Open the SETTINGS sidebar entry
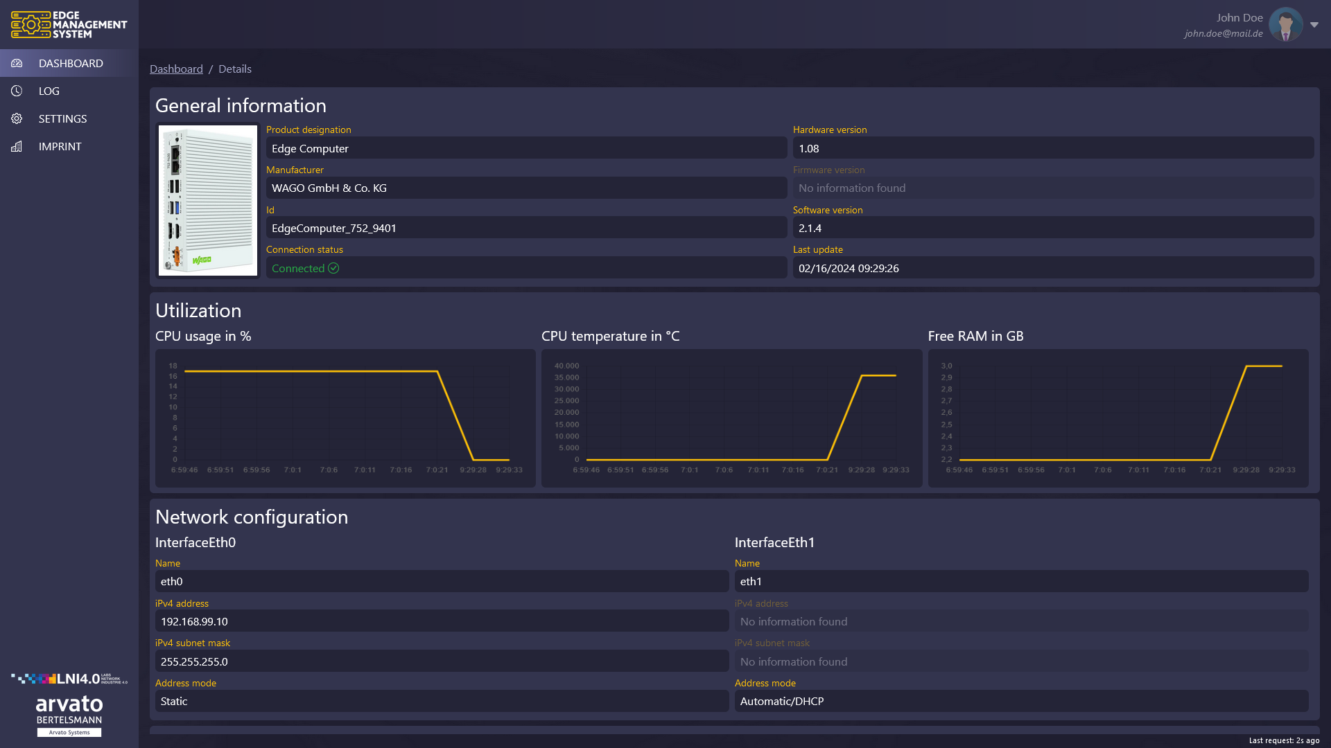Viewport: 1331px width, 748px height. click(62, 118)
